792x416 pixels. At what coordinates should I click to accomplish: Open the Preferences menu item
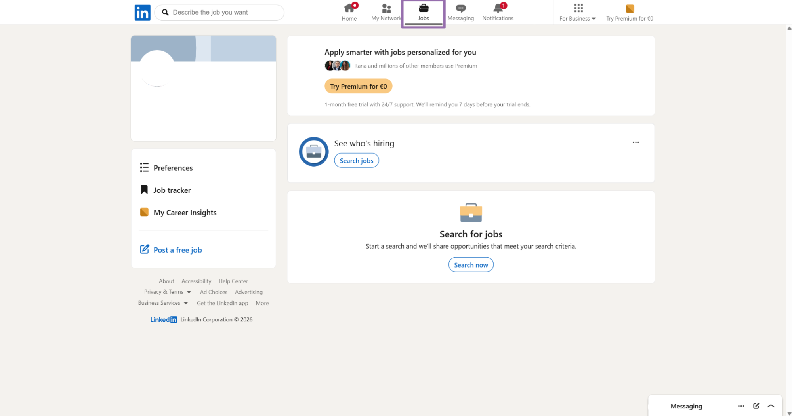(x=173, y=168)
